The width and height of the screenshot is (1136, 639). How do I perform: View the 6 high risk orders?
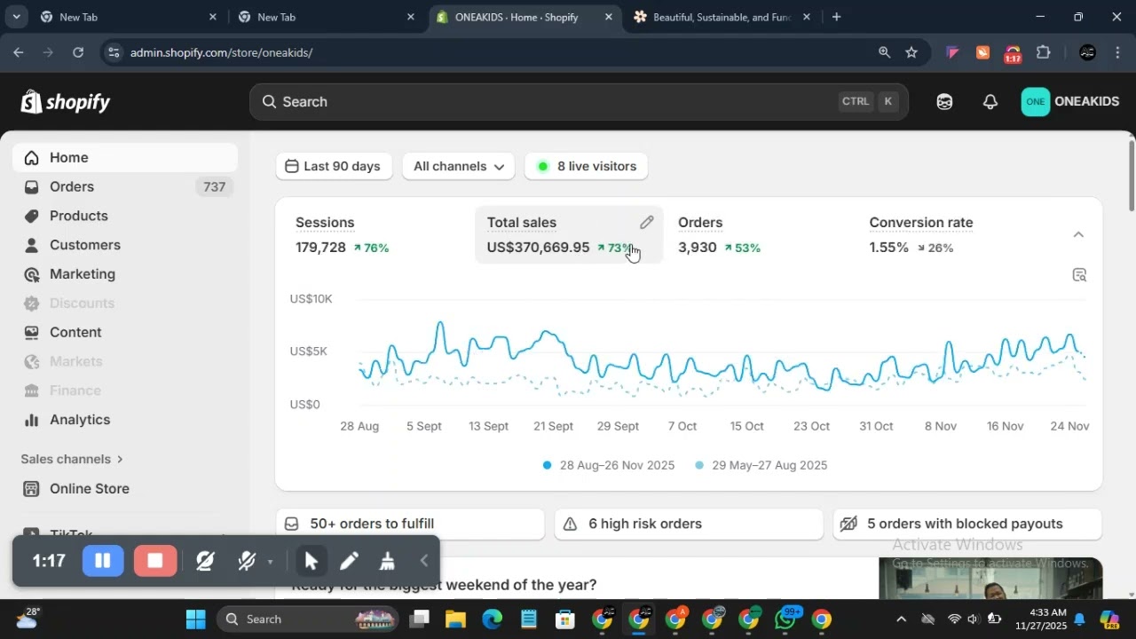689,524
